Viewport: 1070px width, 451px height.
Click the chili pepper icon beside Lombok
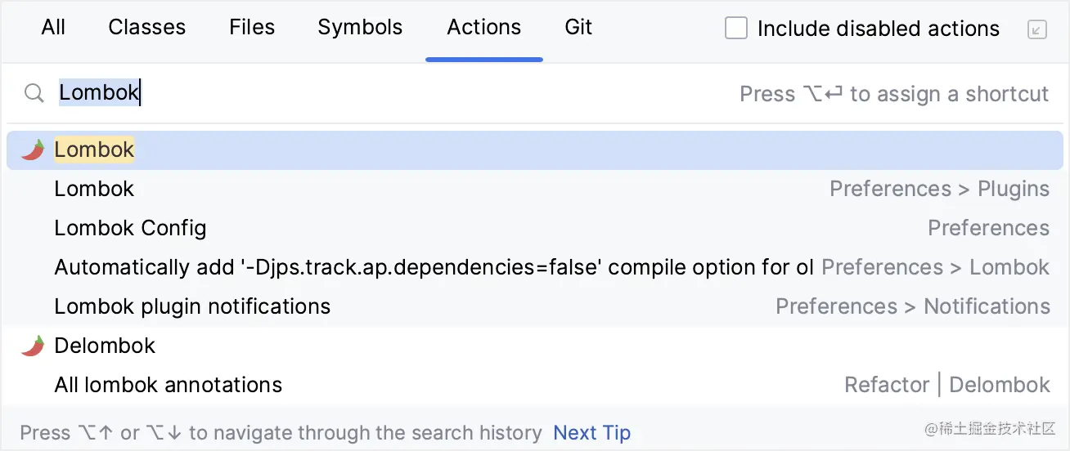tap(33, 150)
